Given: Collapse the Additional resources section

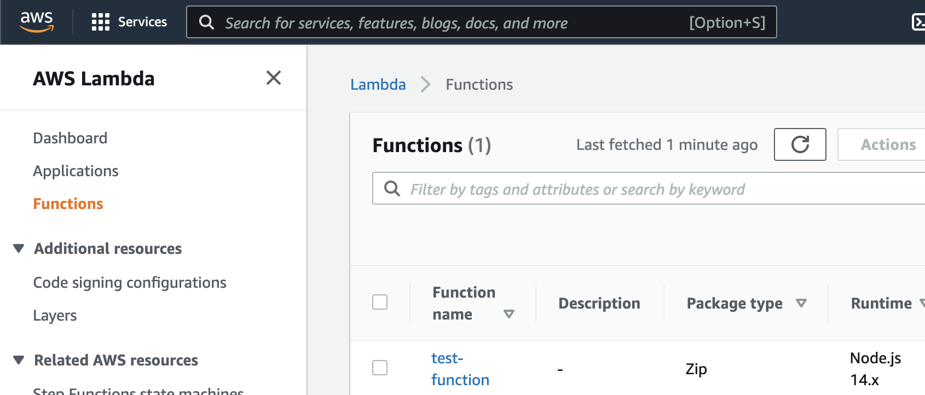Looking at the screenshot, I should (19, 248).
